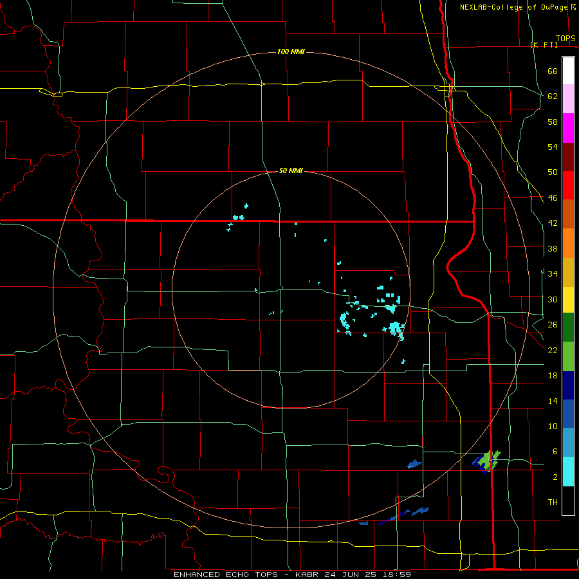This screenshot has width=579, height=579.
Task: Click the legend value '2'
Action: click(x=555, y=477)
